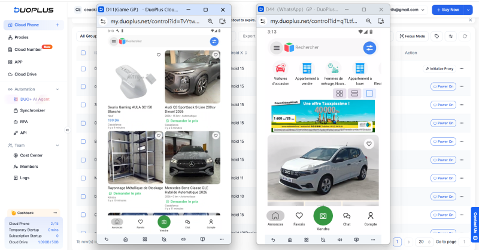Click the Android back button in D11 toolbar
The height and width of the screenshot is (250, 479).
click(107, 240)
